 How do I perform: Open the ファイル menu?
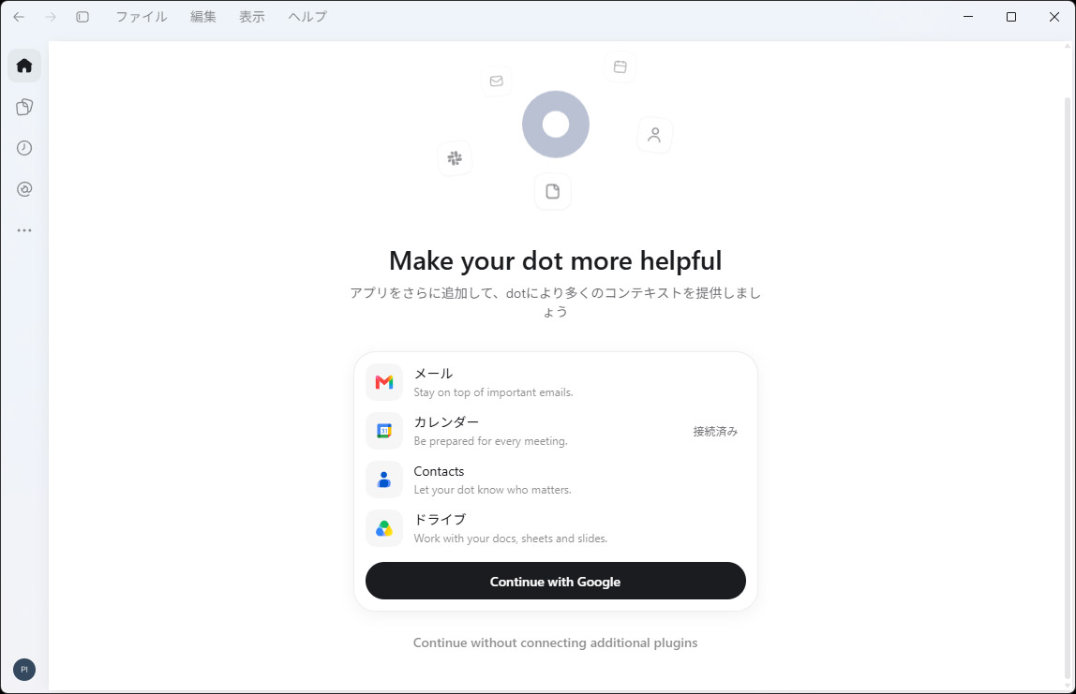point(142,17)
